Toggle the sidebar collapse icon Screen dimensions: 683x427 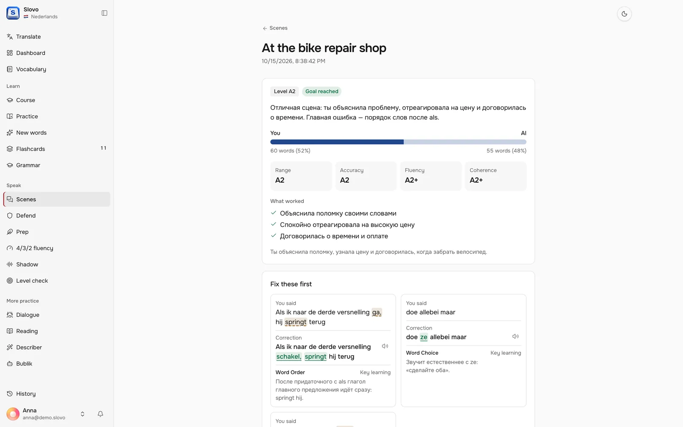click(104, 13)
